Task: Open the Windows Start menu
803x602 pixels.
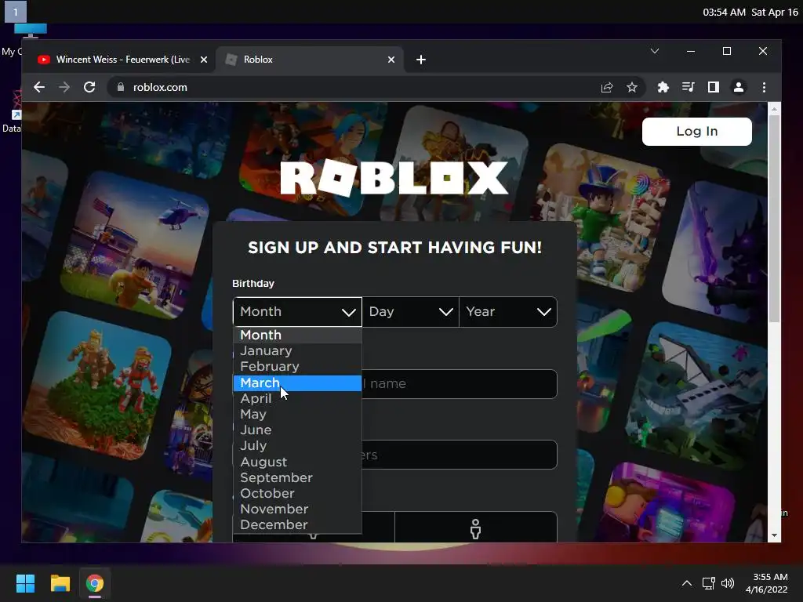Action: tap(25, 583)
